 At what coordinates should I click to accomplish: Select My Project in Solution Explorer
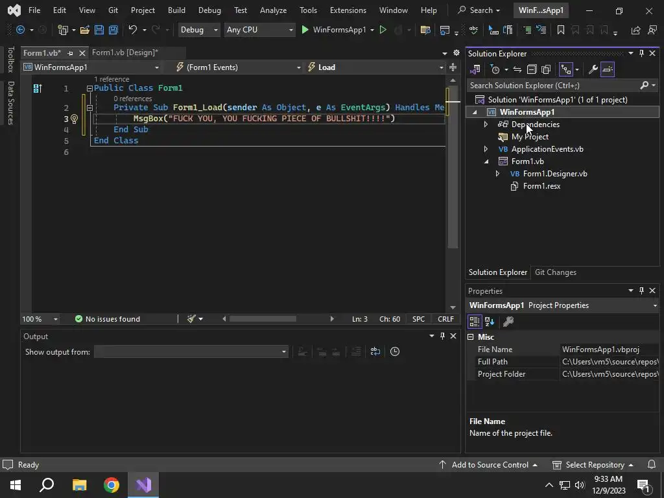pyautogui.click(x=530, y=137)
